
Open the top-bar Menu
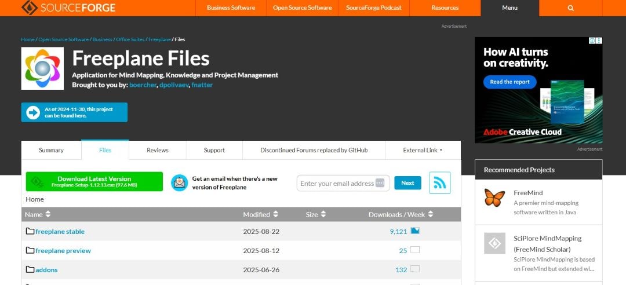pos(510,8)
